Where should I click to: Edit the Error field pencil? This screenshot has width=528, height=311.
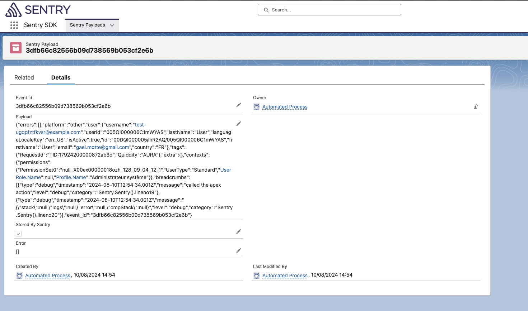[x=239, y=250]
